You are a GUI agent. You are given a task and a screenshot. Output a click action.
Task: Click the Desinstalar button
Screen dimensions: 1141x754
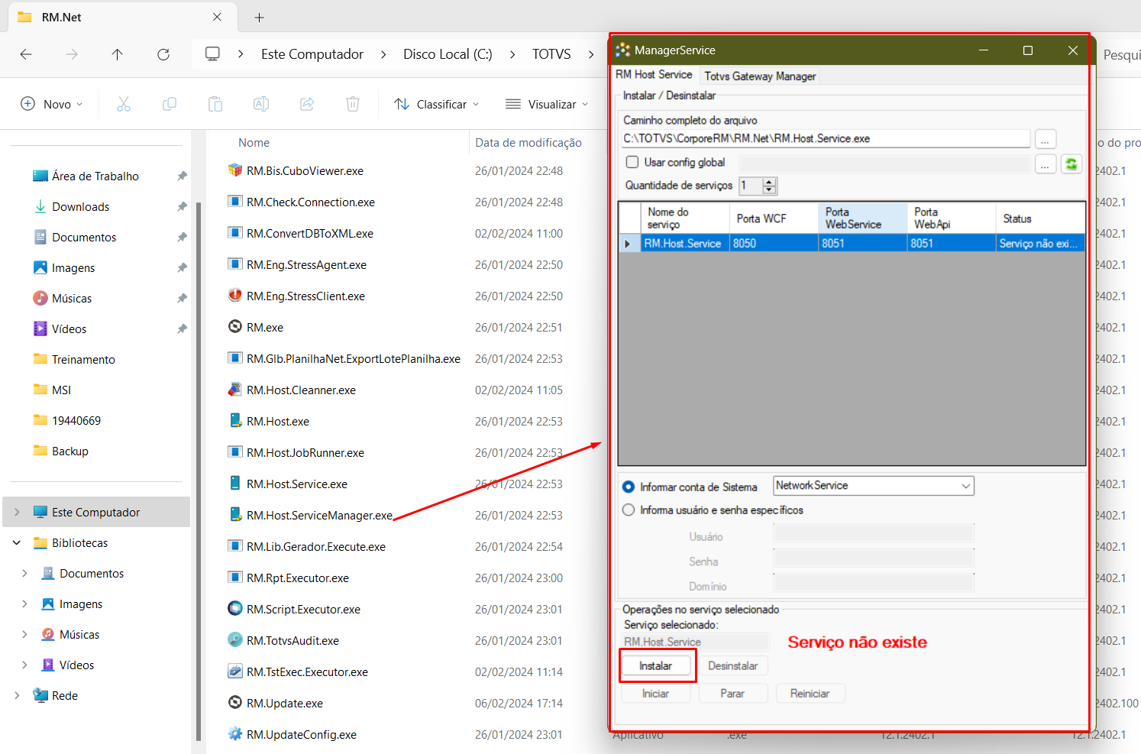[x=732, y=665]
